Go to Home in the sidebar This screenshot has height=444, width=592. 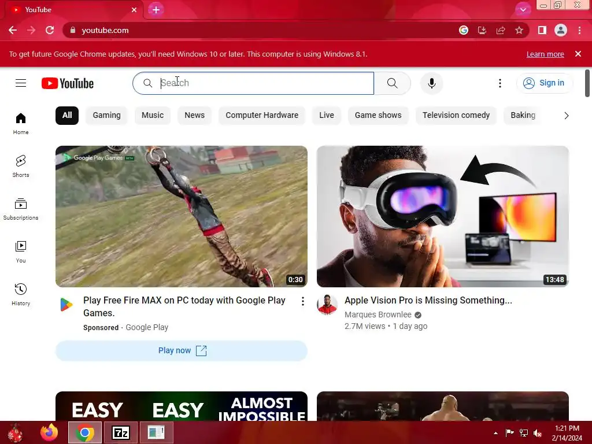[21, 124]
